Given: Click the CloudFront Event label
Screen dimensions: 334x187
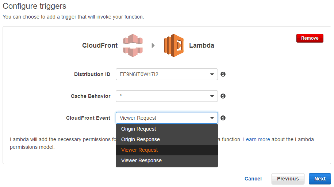Looking at the screenshot, I should pyautogui.click(x=88, y=118).
